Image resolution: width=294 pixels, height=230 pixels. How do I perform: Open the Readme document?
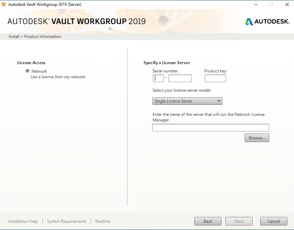click(x=102, y=221)
